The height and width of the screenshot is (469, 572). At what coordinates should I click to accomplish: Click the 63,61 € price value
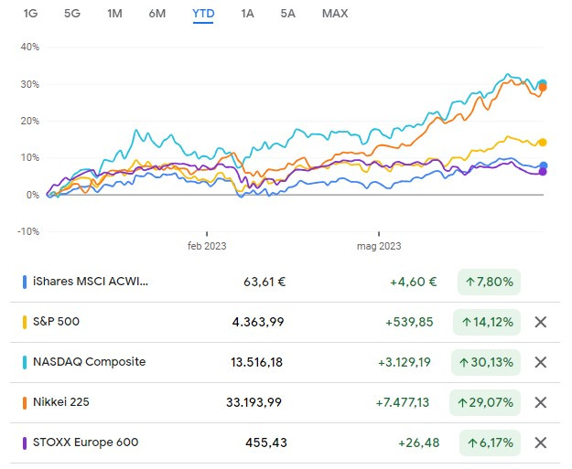(x=264, y=282)
